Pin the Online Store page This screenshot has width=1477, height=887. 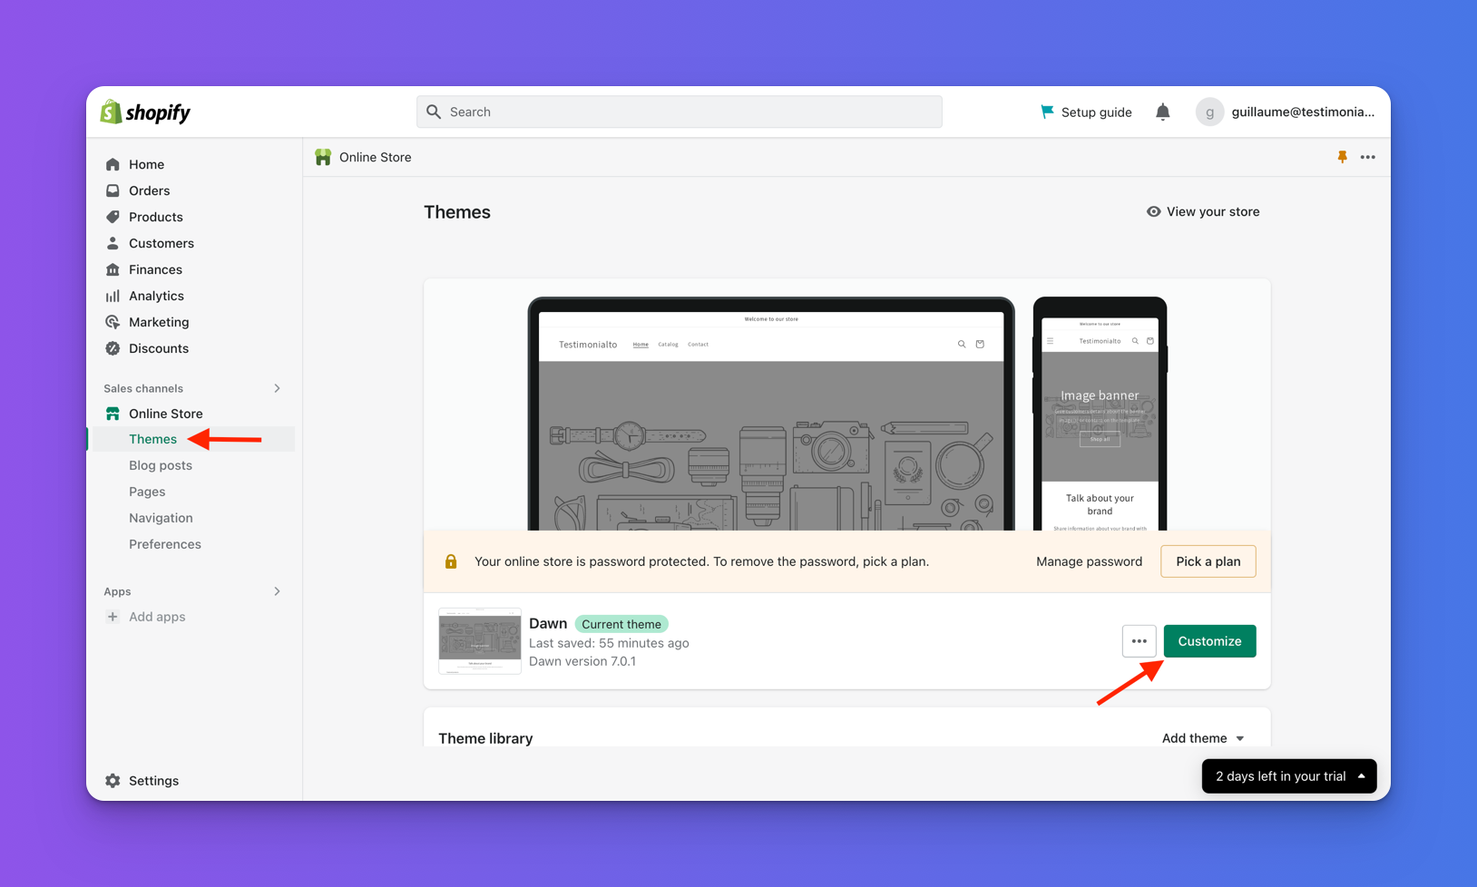click(1342, 157)
